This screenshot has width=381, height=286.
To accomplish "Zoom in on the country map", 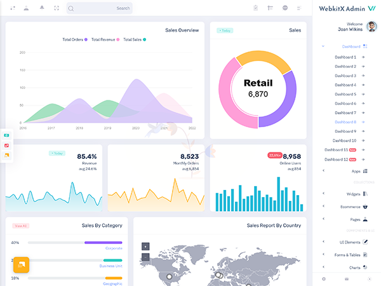I will [x=145, y=246].
